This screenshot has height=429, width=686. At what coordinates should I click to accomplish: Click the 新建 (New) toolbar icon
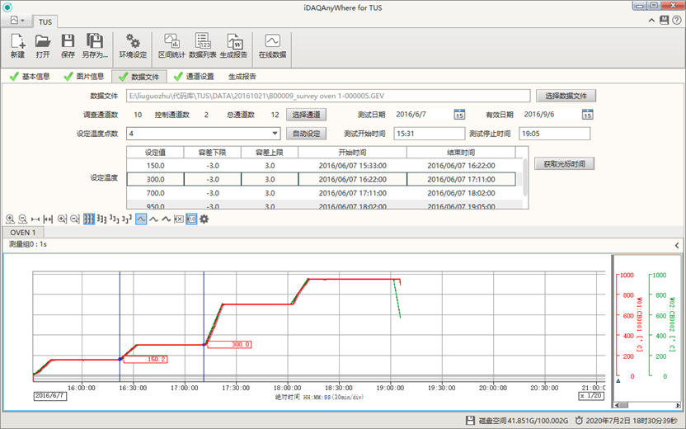point(18,45)
